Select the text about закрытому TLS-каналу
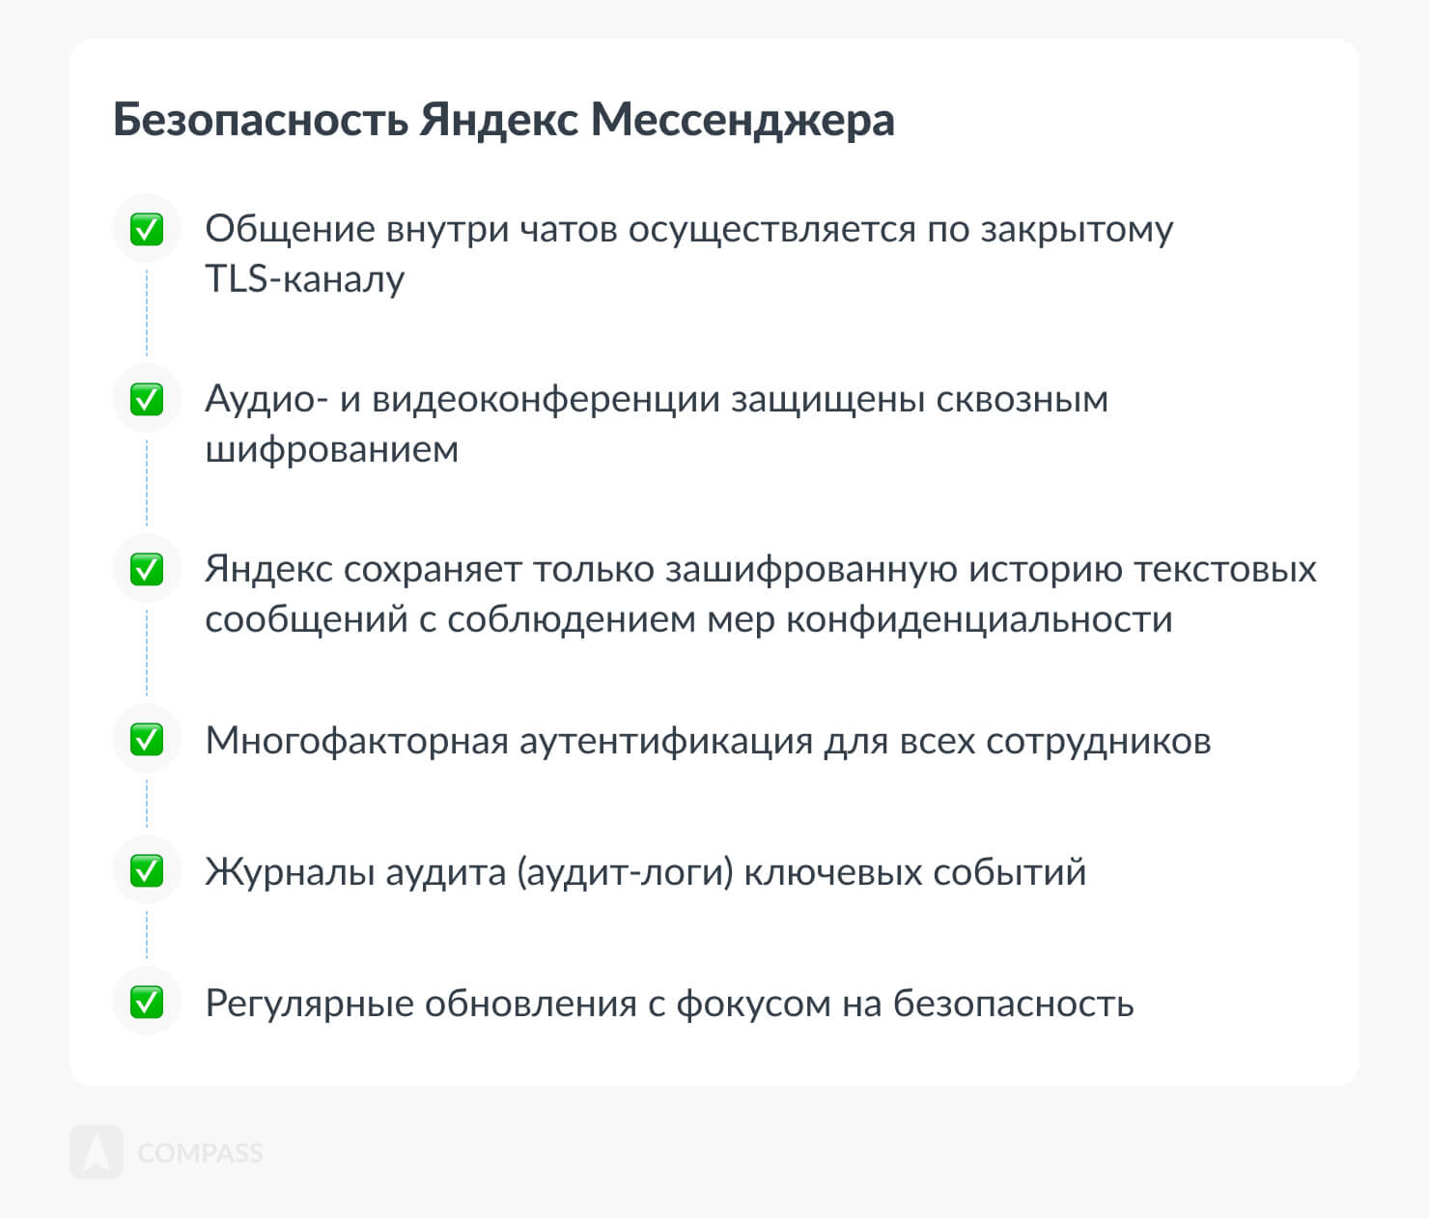The width and height of the screenshot is (1429, 1219). click(x=688, y=253)
